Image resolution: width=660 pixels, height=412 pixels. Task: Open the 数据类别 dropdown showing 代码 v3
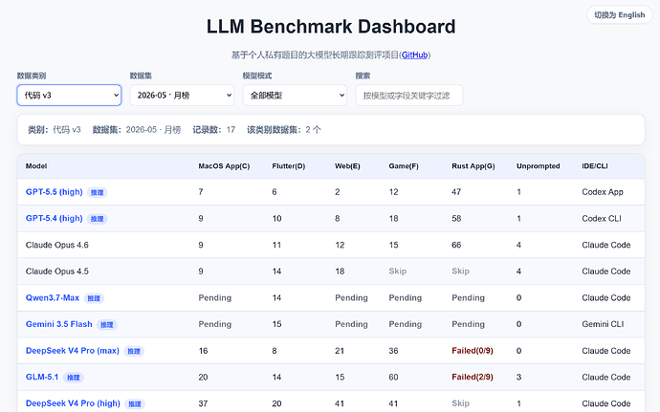69,95
